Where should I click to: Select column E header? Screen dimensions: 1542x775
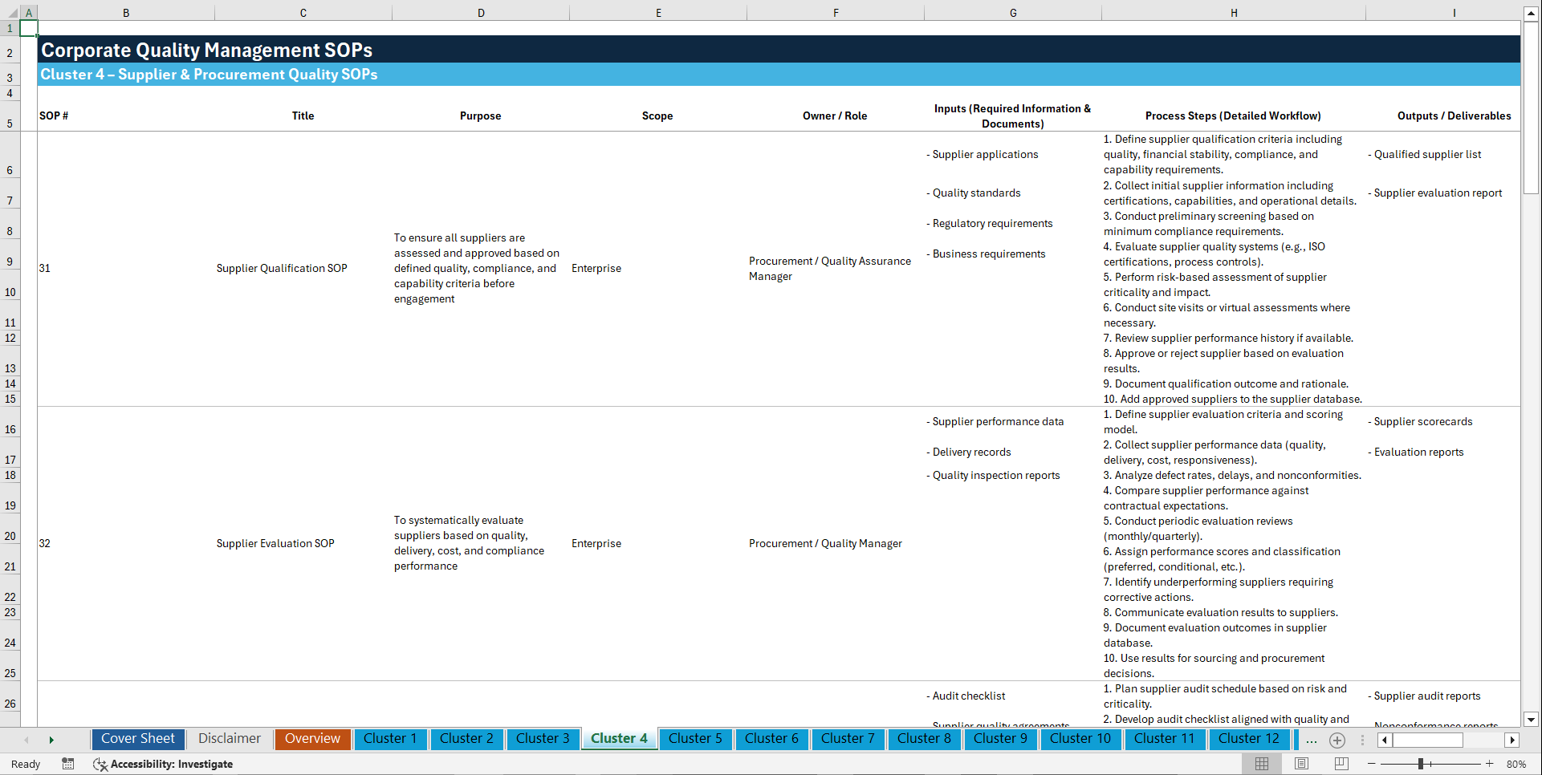(x=658, y=13)
